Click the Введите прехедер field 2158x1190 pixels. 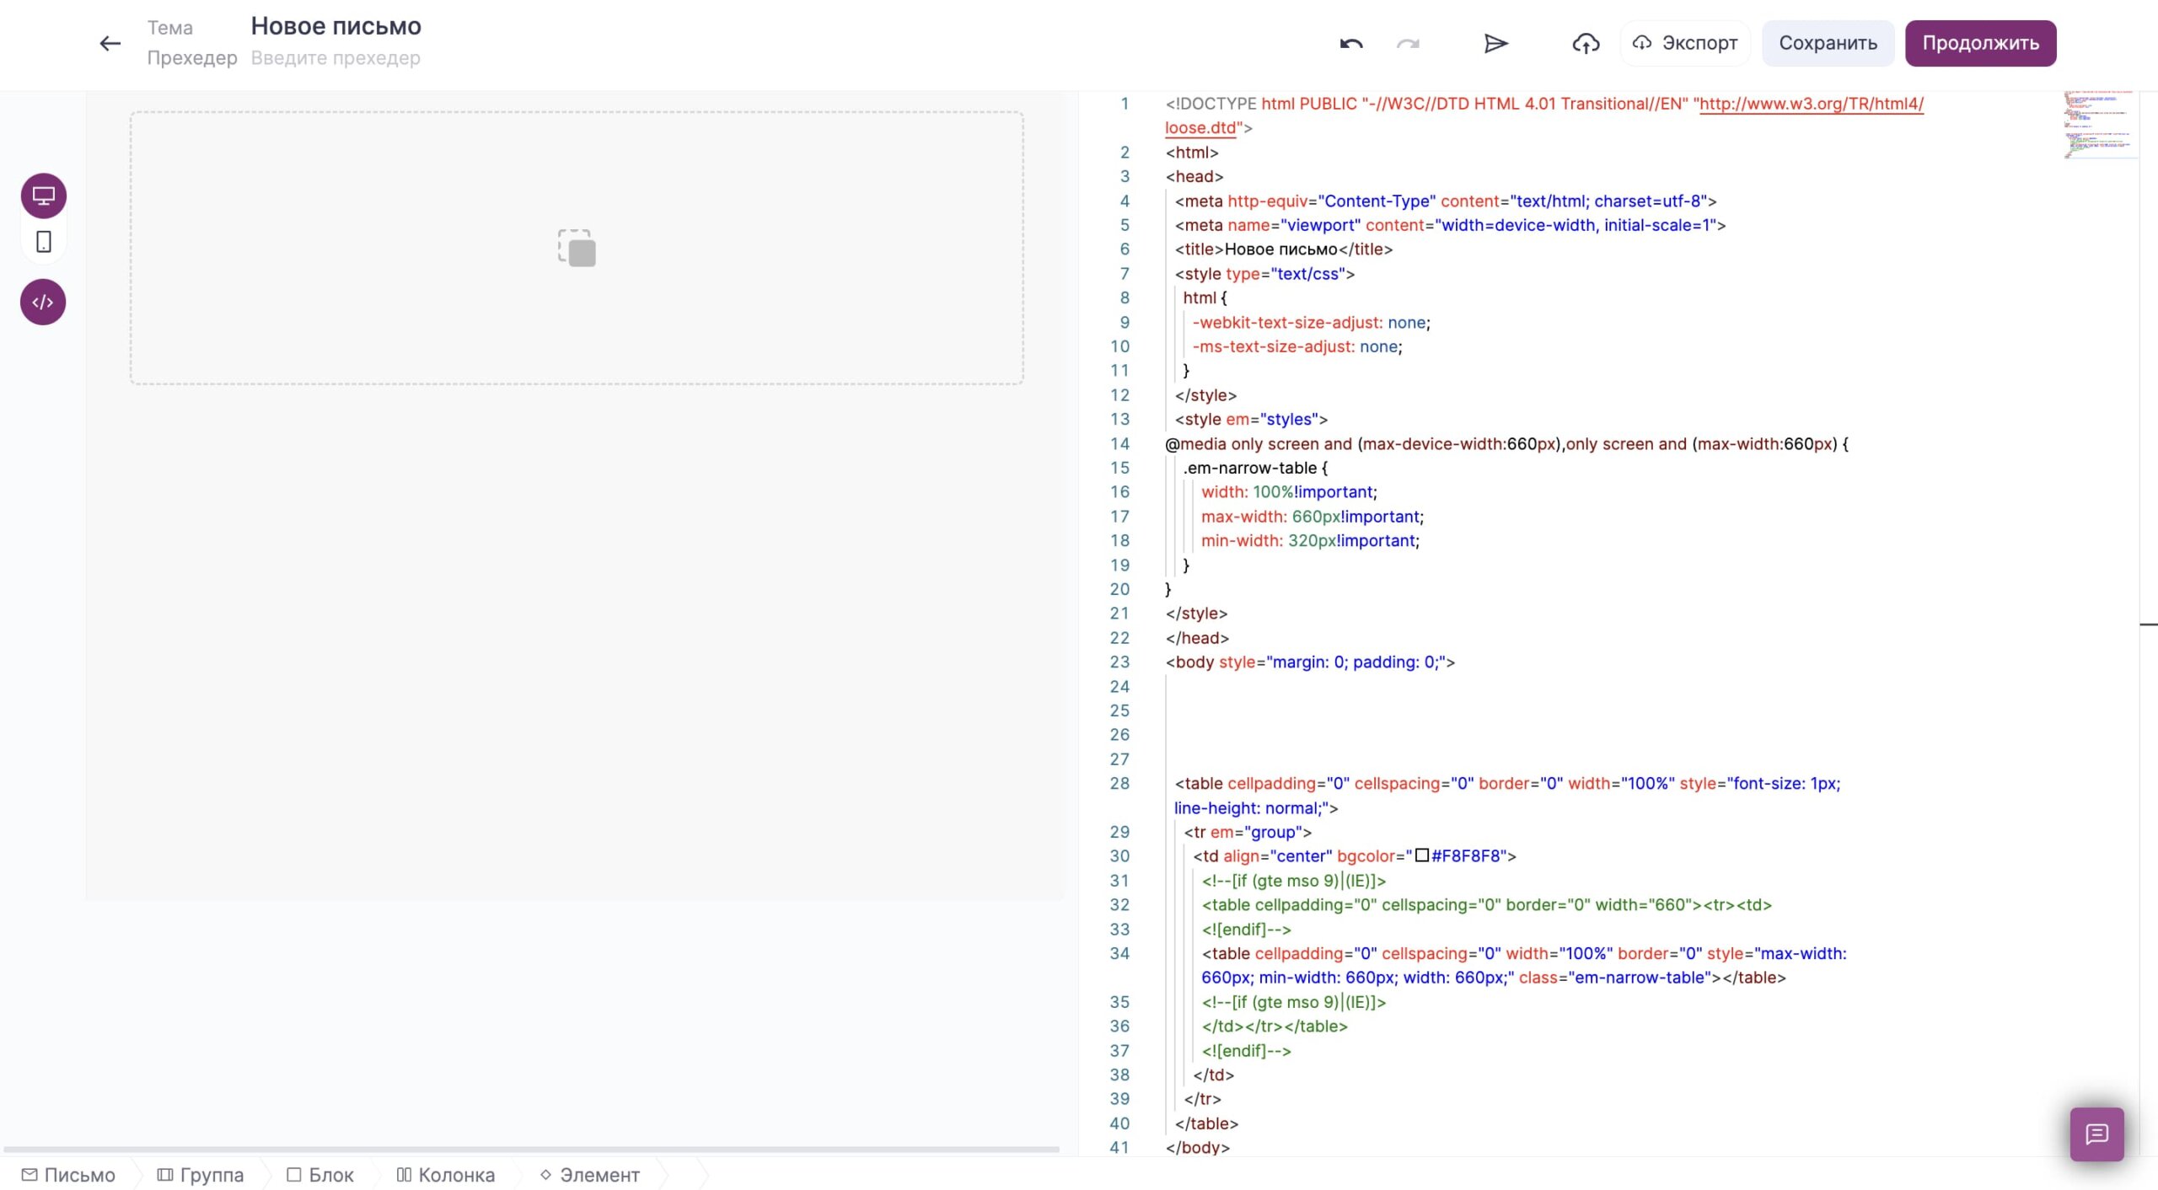pyautogui.click(x=336, y=58)
